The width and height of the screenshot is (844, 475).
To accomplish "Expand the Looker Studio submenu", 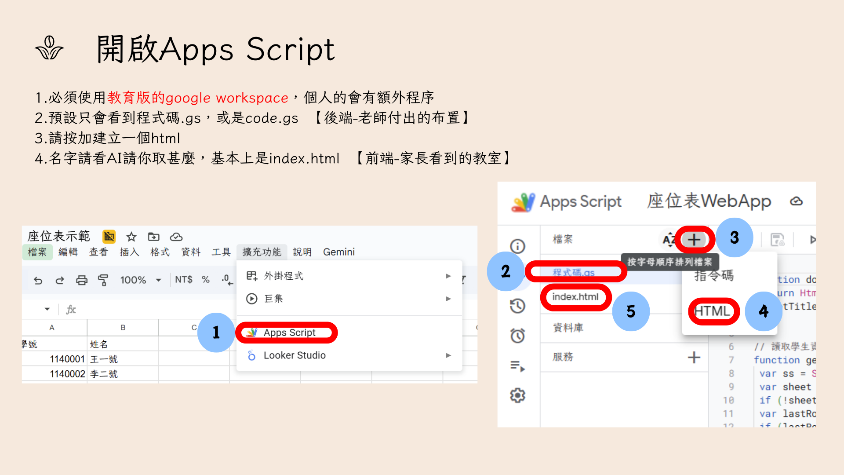I will coord(349,355).
